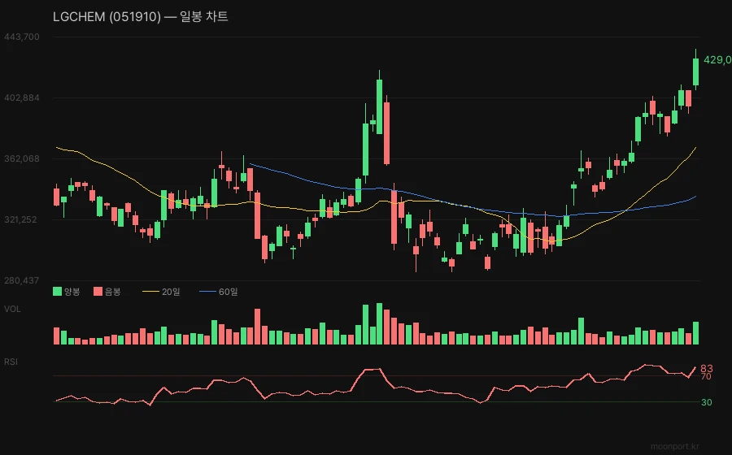This screenshot has width=732, height=455.
Task: Click the 20일 moving average label
Action: tap(171, 292)
